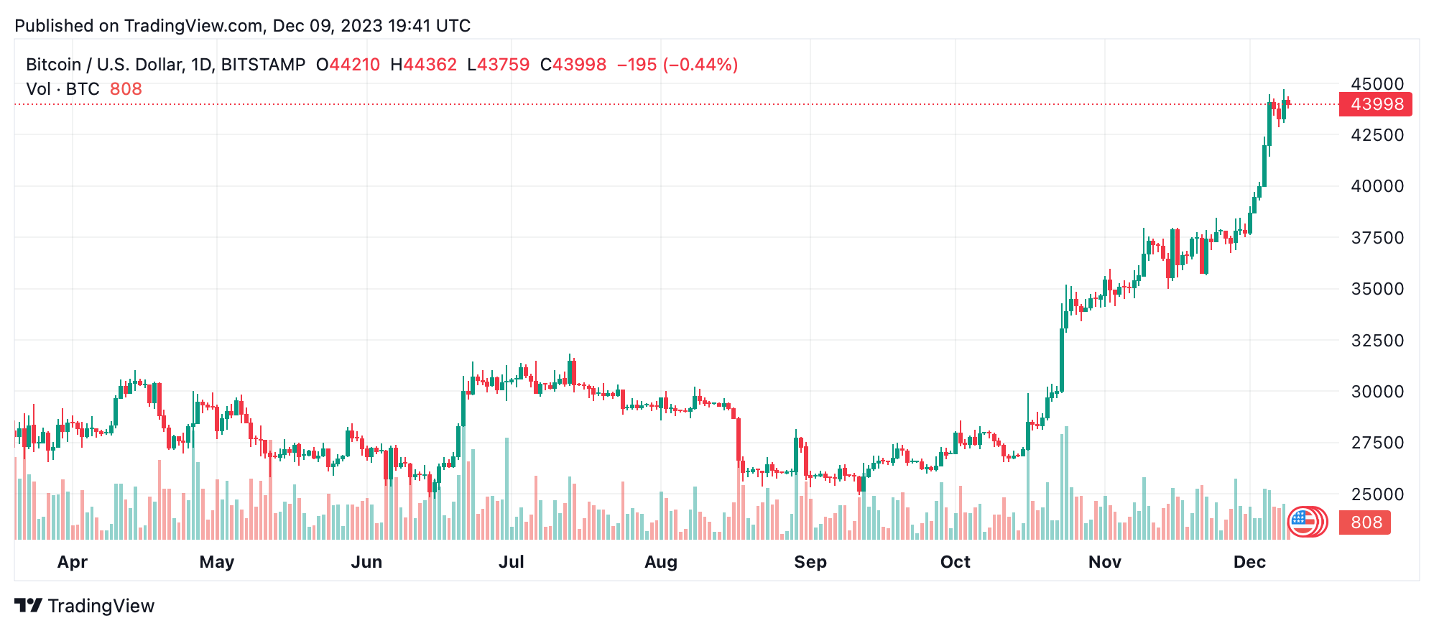Image resolution: width=1434 pixels, height=631 pixels.
Task: Click the Apr label on time axis
Action: [73, 562]
